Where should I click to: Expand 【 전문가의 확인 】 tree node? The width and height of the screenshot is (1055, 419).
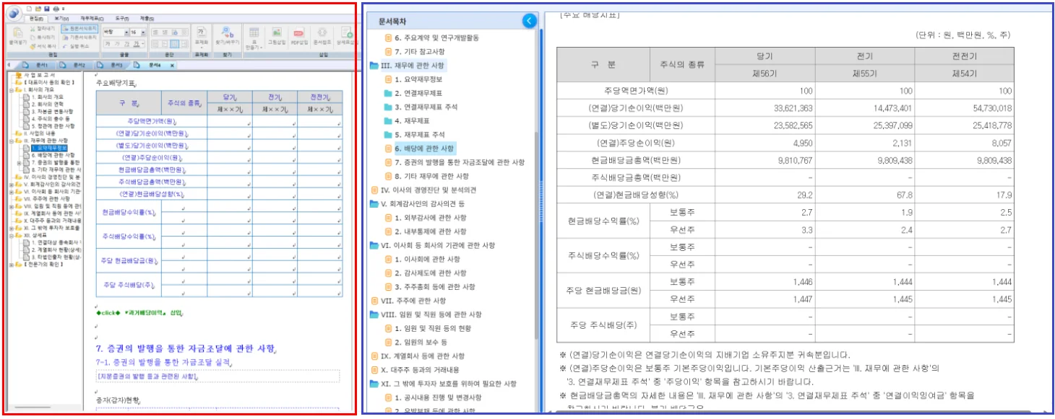12,264
